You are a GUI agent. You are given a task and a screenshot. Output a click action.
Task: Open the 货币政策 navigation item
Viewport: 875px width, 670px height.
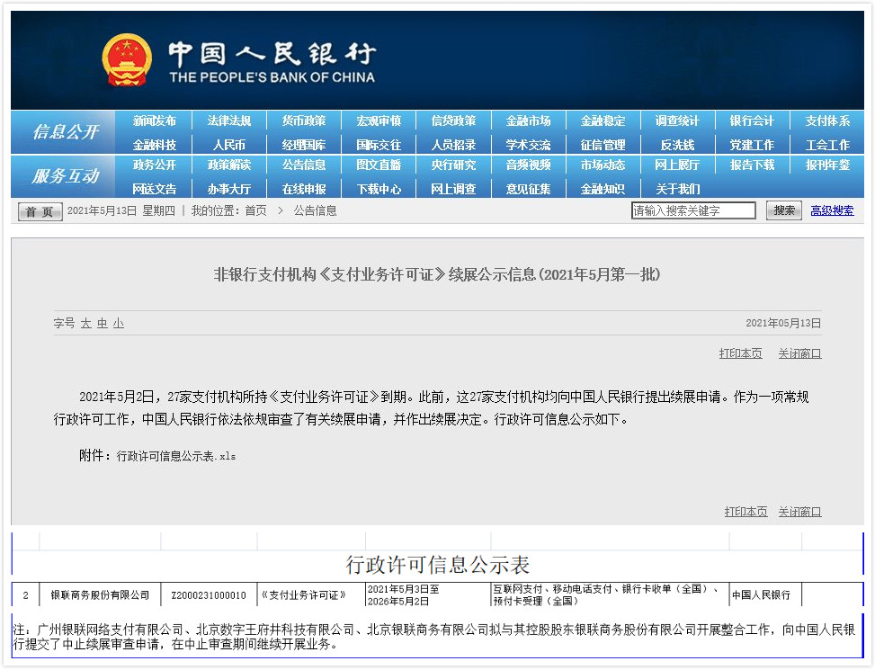(305, 121)
